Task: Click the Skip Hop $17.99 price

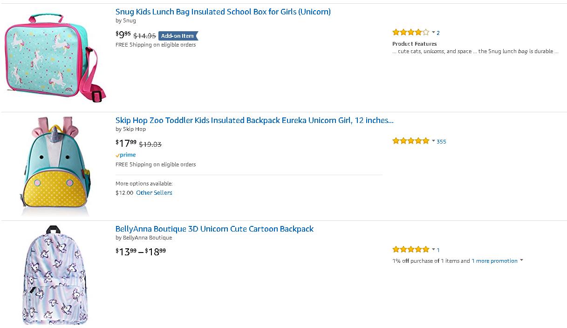Action: click(126, 143)
